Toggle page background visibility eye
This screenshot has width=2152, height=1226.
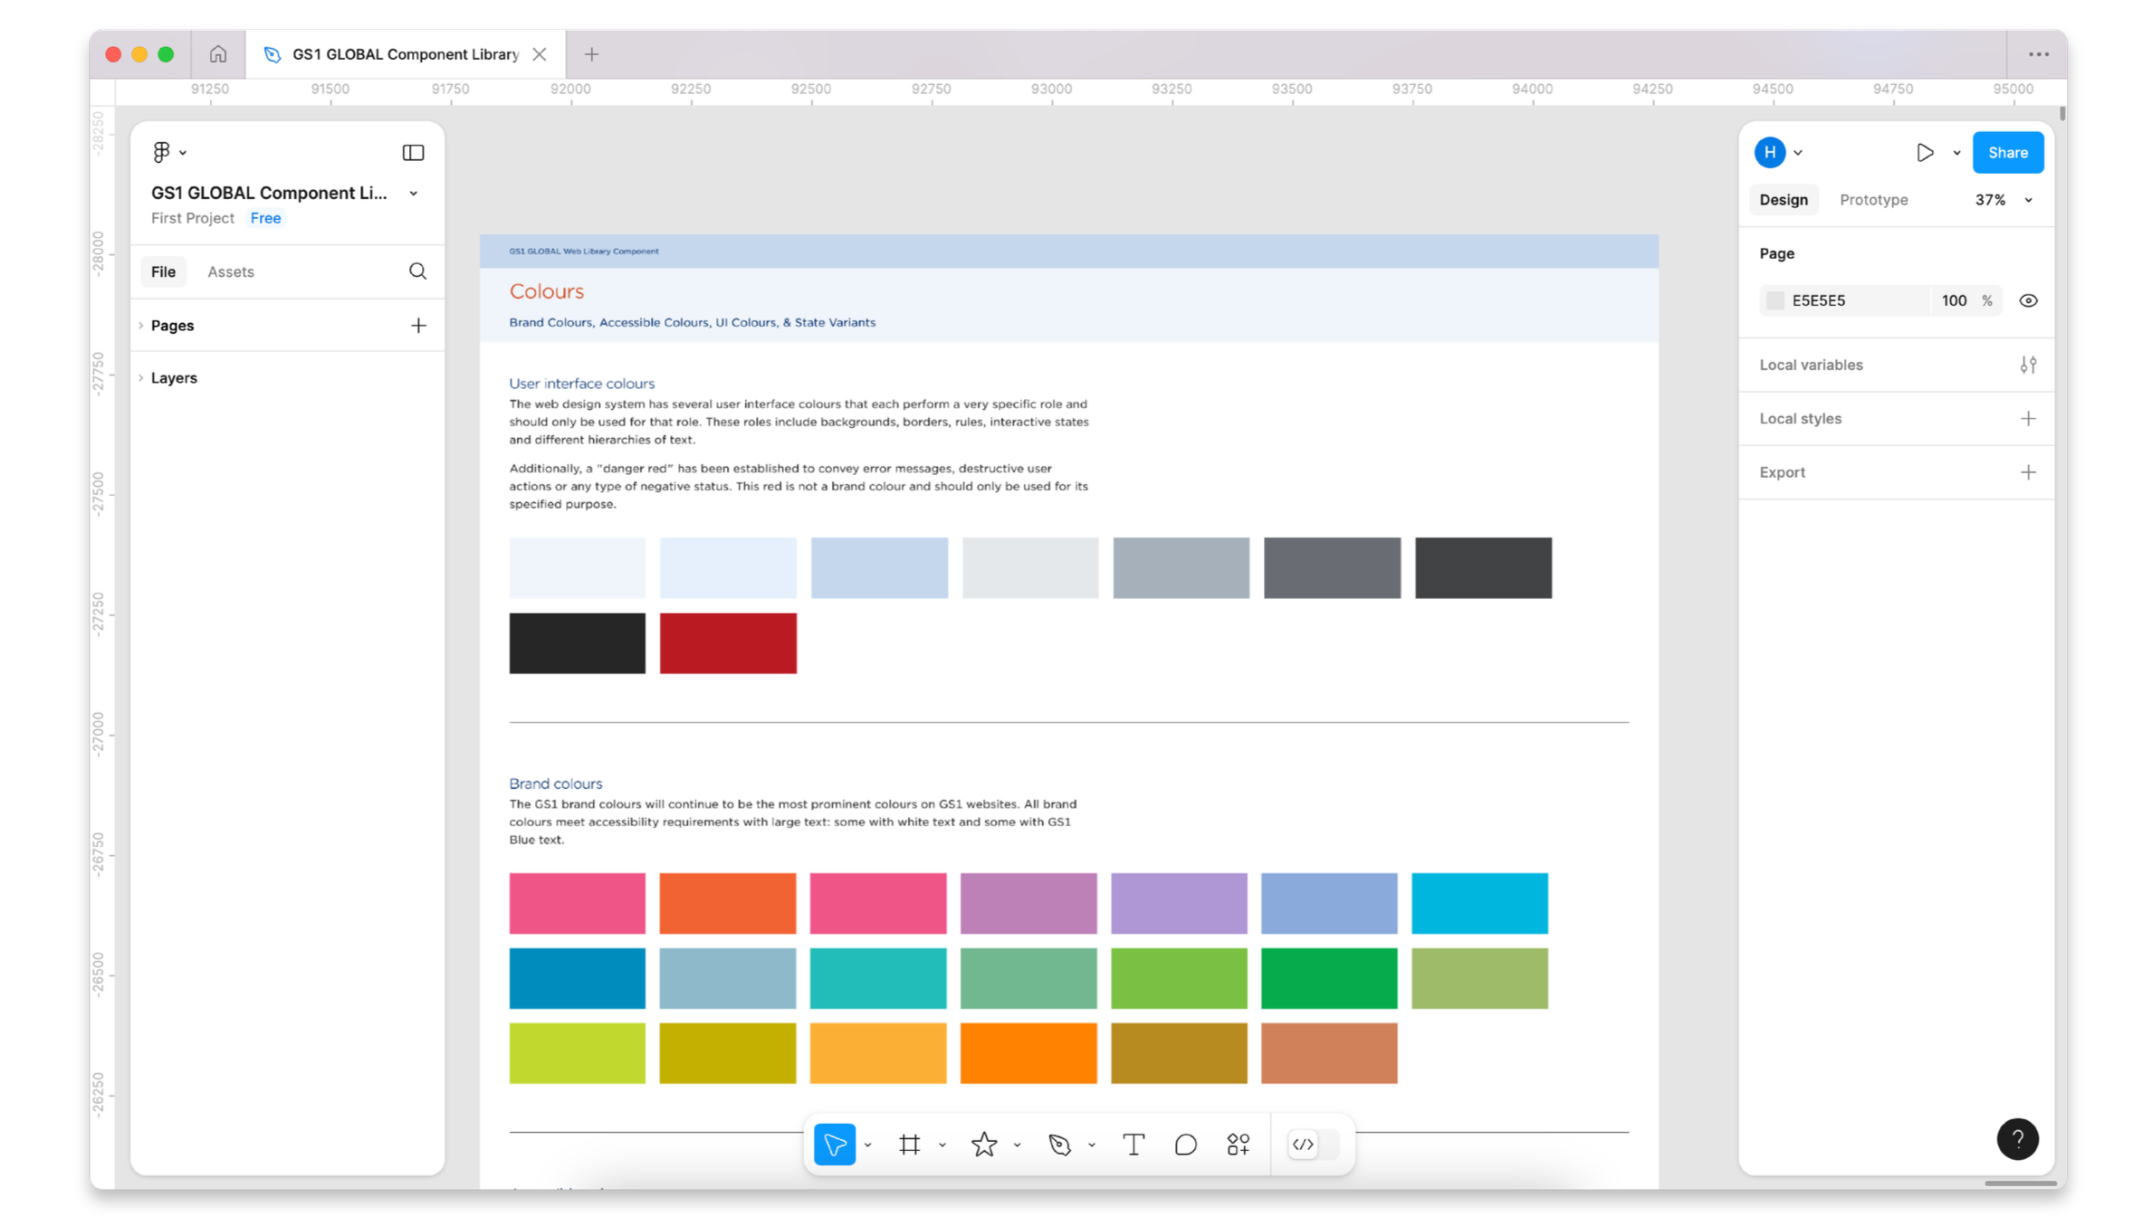point(2028,300)
